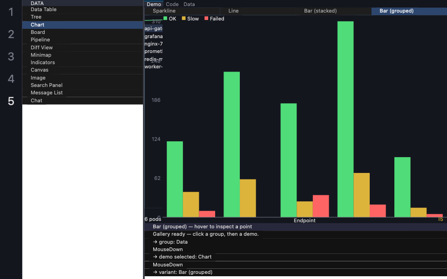Open the Tree demo
The image size is (447, 279).
point(82,17)
